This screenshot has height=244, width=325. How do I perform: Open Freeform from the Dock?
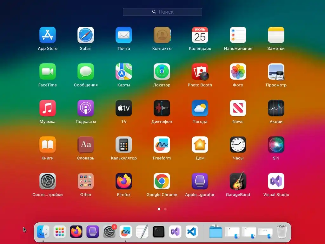[x=126, y=232]
